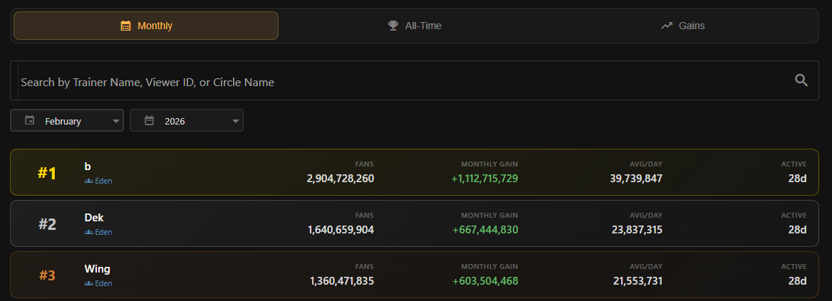Image resolution: width=832 pixels, height=301 pixels.
Task: Click the calendar icon beside 2026
Action: coord(149,120)
